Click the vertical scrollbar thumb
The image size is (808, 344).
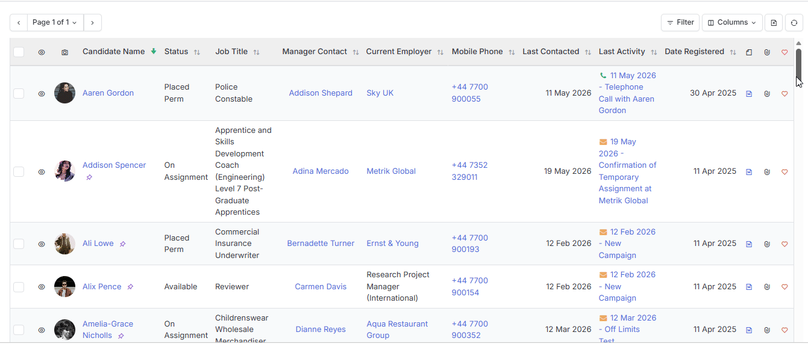[798, 64]
